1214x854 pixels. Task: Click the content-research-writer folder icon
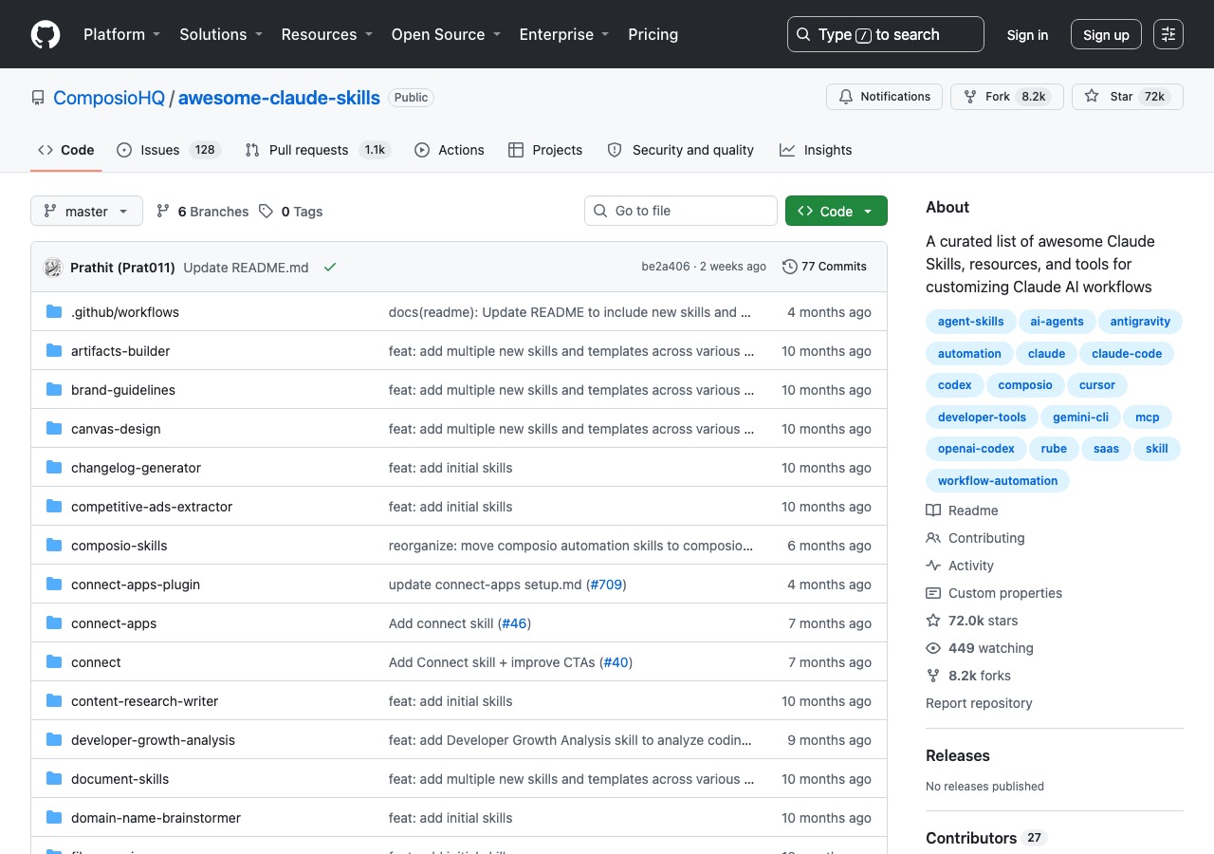pos(54,701)
